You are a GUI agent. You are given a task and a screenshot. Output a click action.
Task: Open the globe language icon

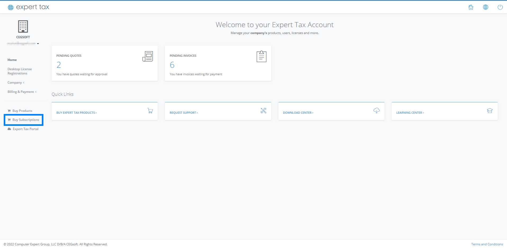pos(486,7)
